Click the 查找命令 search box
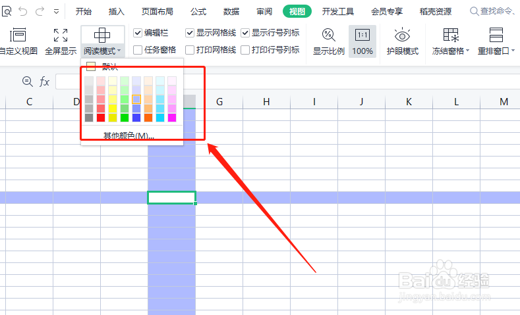The image size is (520, 315). (494, 11)
